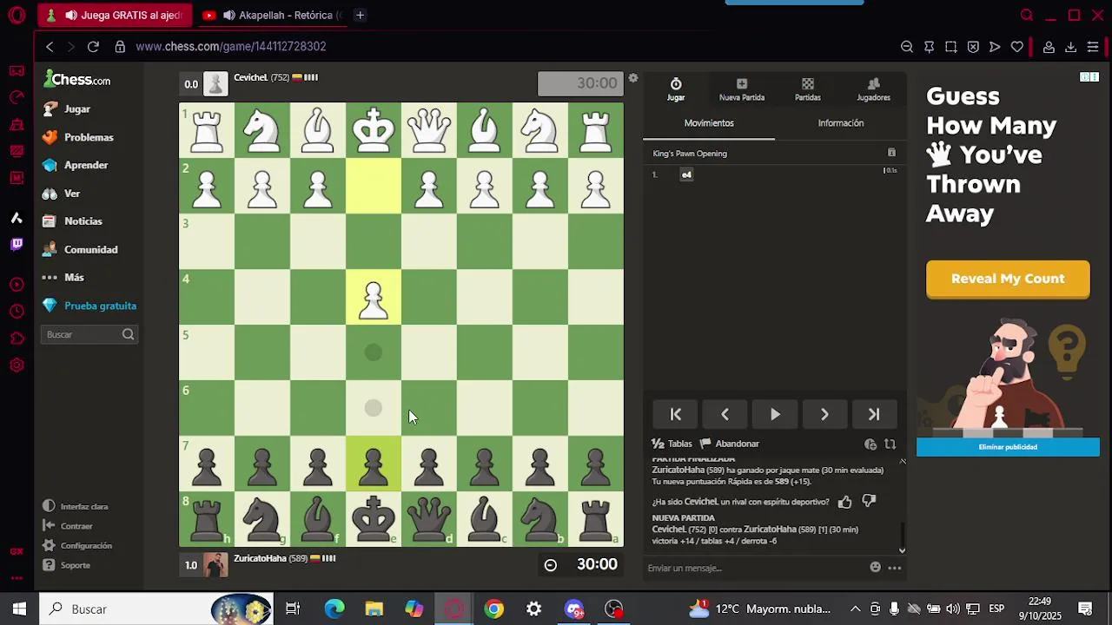Screen dimensions: 1112x625
Task: Select the e4 move in move list
Action: click(x=686, y=174)
